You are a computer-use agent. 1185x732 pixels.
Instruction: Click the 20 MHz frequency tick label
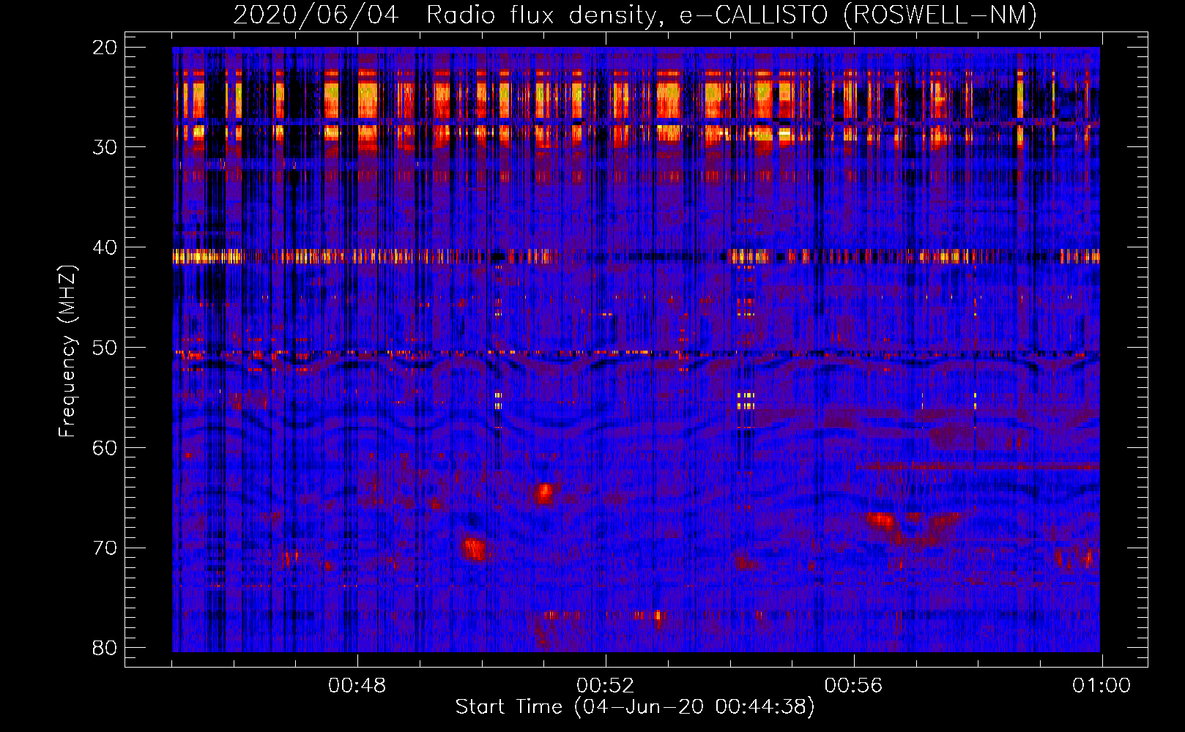105,48
